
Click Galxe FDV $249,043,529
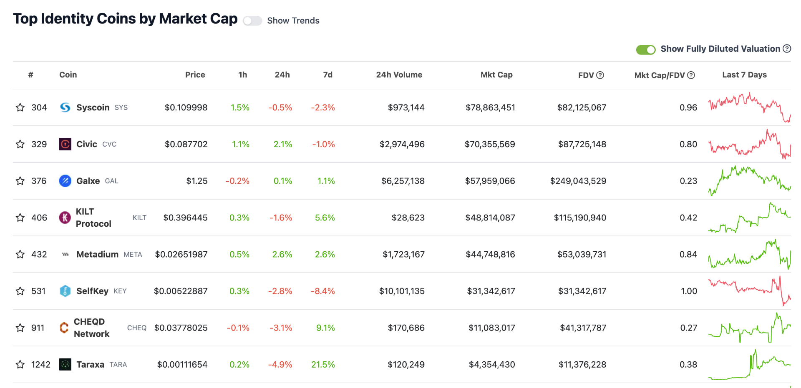coord(578,181)
